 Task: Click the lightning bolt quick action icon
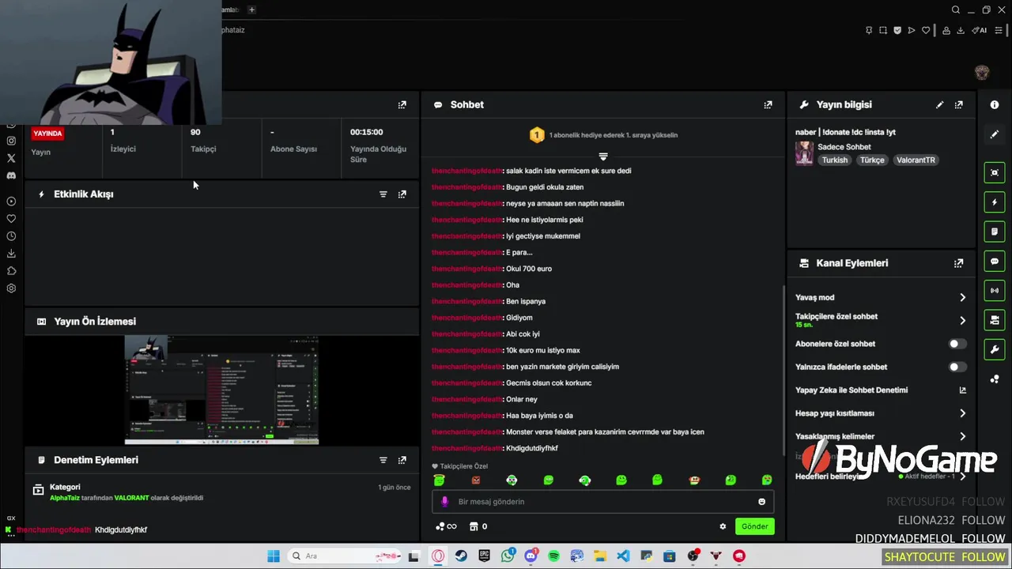click(x=995, y=202)
